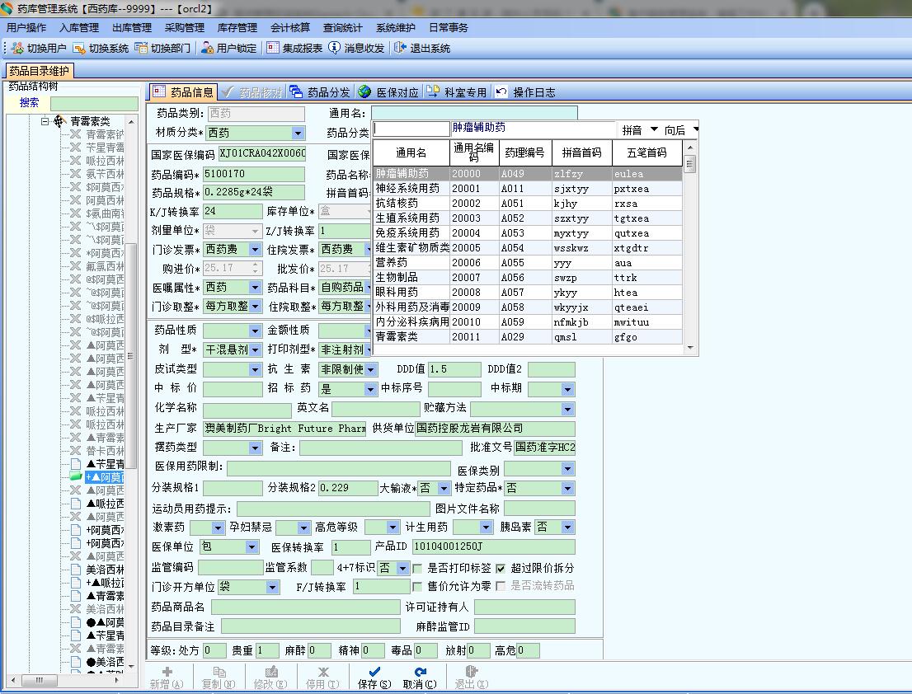Check the 售价允许为零 checkbox
Image resolution: width=912 pixels, height=694 pixels.
coord(417,587)
